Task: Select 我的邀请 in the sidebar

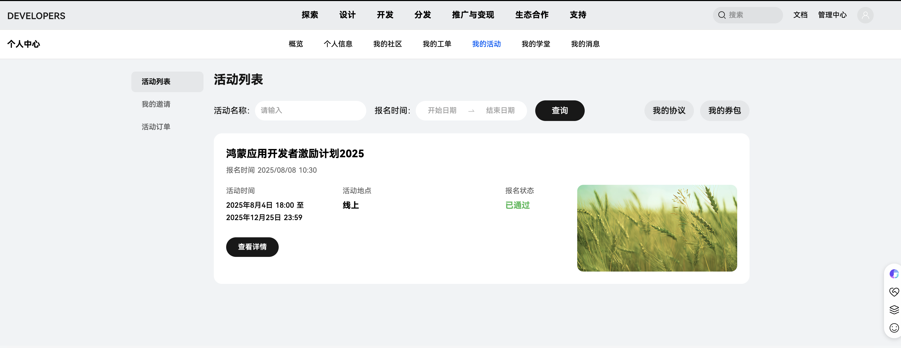Action: pyautogui.click(x=156, y=104)
